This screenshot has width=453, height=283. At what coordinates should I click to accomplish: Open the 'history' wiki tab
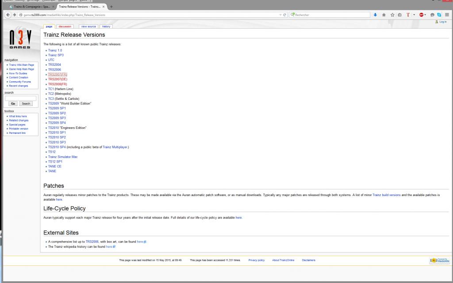[106, 26]
